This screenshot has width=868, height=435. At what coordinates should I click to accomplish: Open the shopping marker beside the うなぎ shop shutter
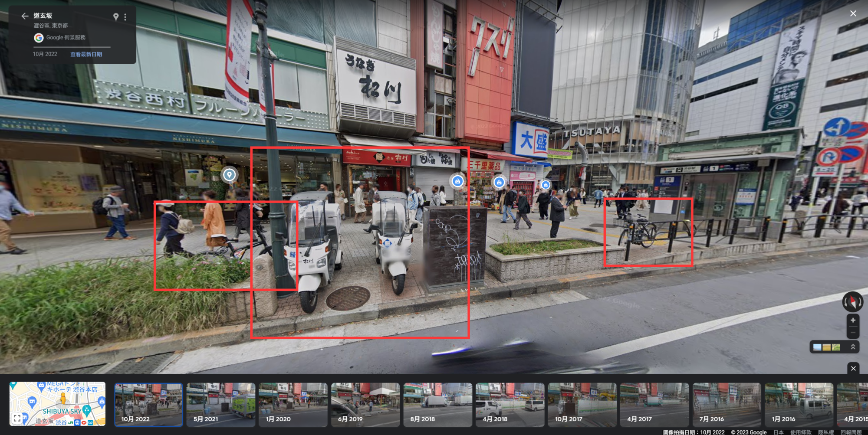(x=457, y=181)
